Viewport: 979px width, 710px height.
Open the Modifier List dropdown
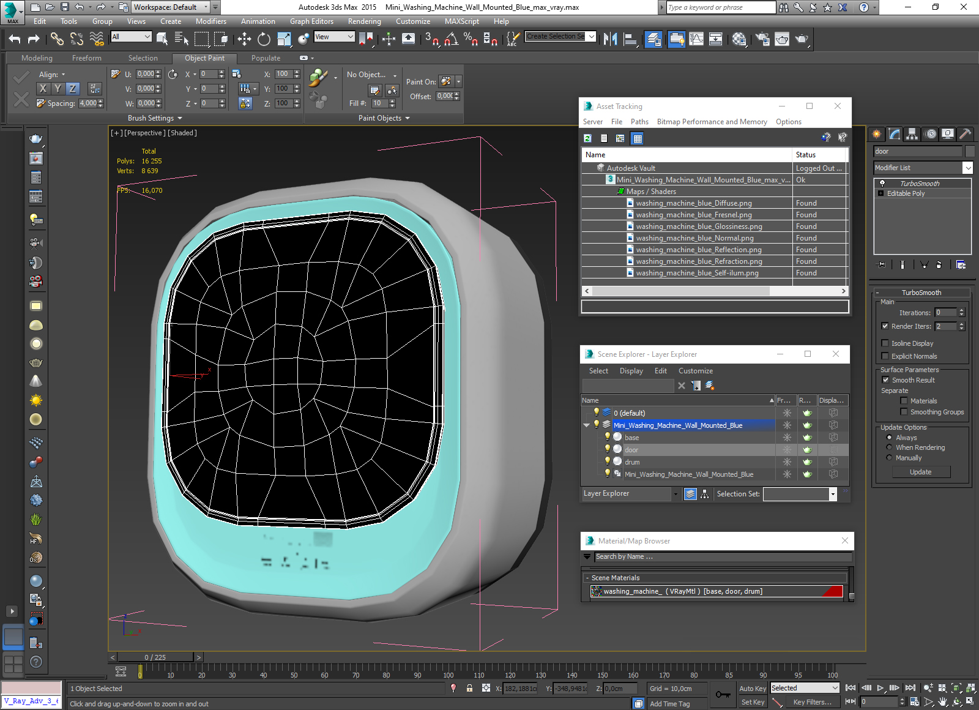tap(967, 168)
